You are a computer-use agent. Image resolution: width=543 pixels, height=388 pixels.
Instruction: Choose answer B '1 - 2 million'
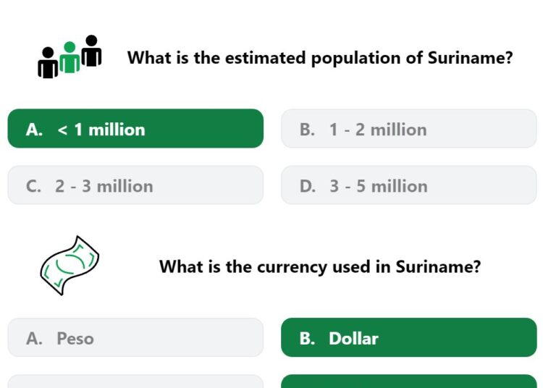408,128
